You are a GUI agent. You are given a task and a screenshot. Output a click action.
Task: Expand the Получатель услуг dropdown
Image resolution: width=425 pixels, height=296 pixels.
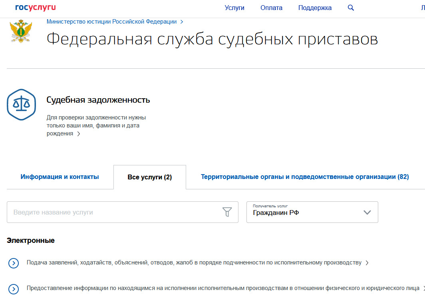pyautogui.click(x=312, y=212)
